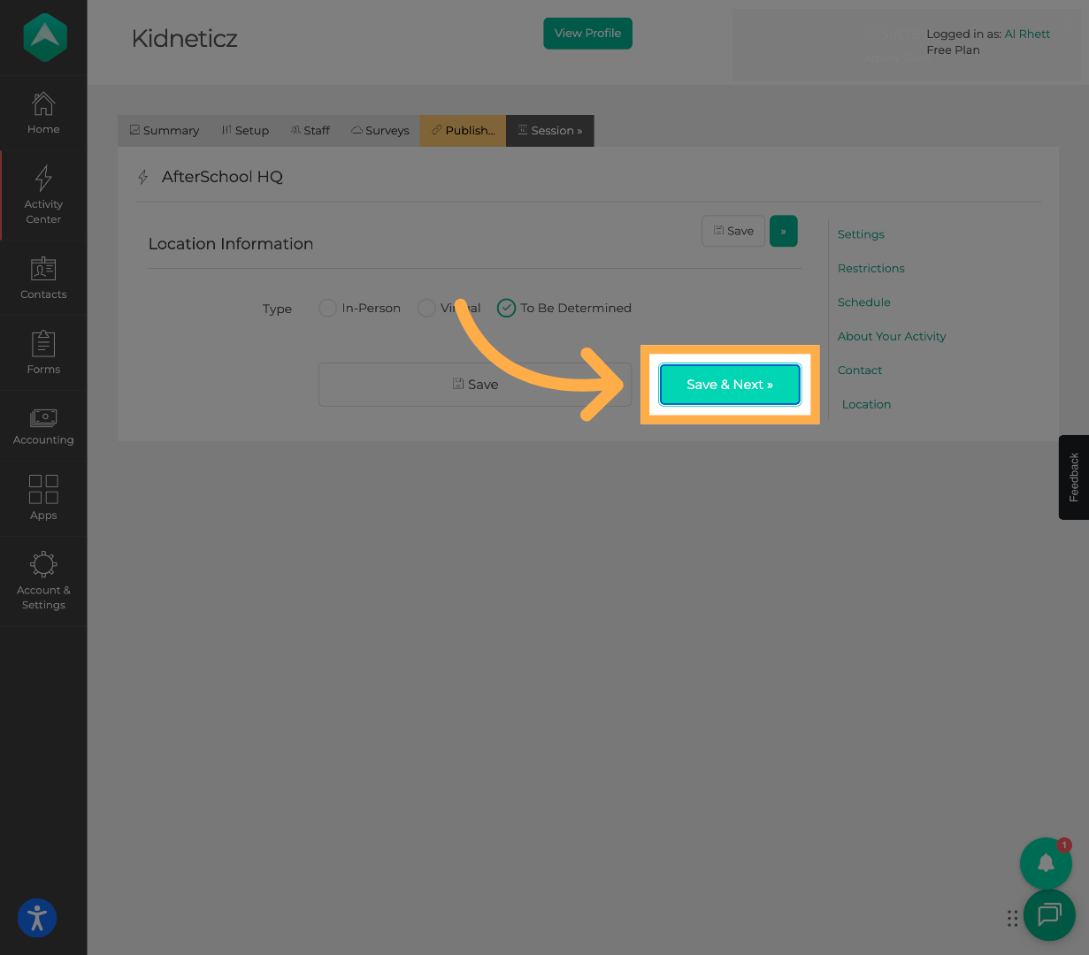This screenshot has width=1089, height=955.
Task: Click the View Profile button
Action: tap(587, 34)
